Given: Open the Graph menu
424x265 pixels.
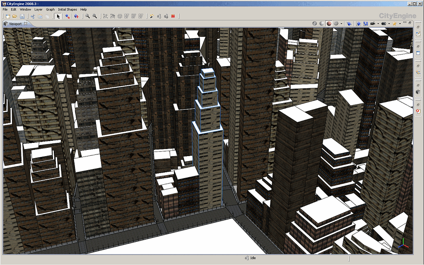Looking at the screenshot, I should tap(50, 9).
